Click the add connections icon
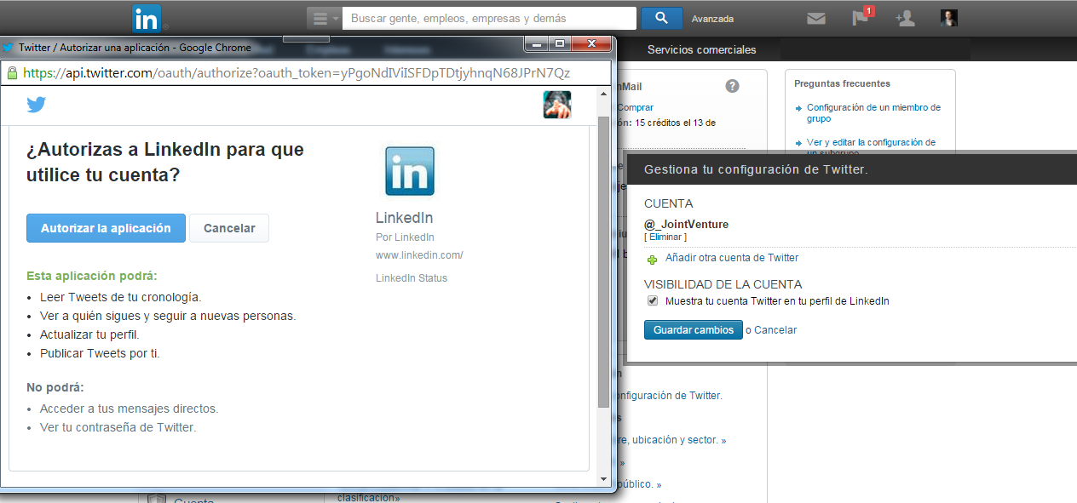Image resolution: width=1077 pixels, height=503 pixels. [905, 18]
